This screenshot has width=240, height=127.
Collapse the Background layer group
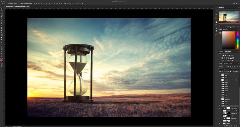[222, 106]
